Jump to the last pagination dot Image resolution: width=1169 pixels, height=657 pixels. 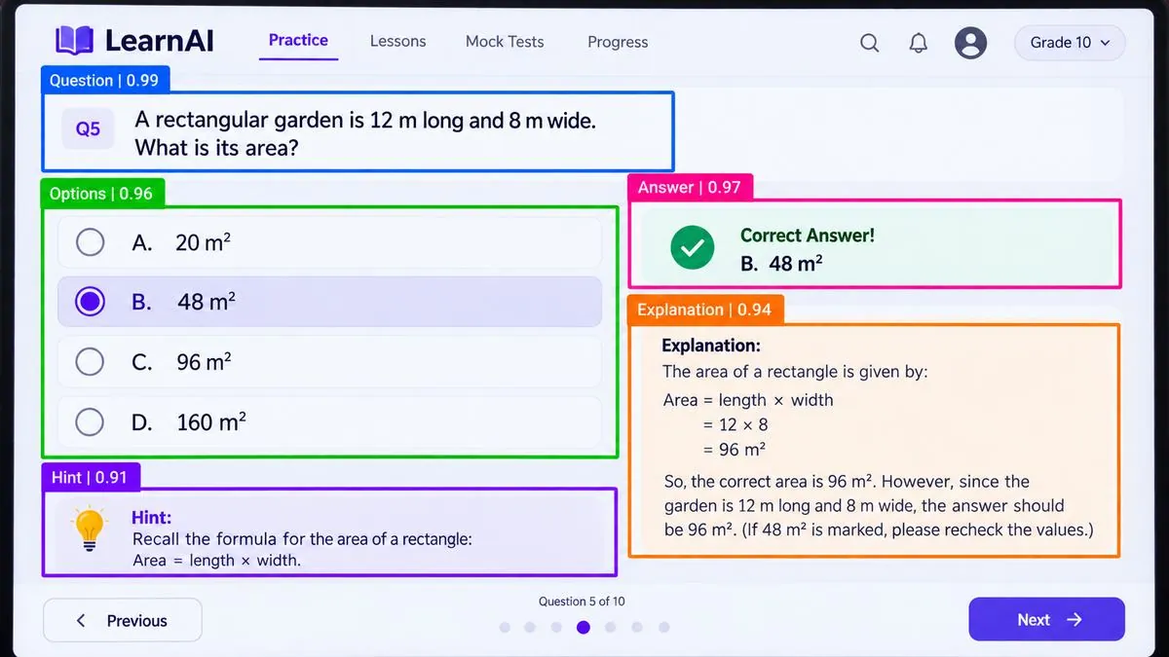pyautogui.click(x=664, y=628)
